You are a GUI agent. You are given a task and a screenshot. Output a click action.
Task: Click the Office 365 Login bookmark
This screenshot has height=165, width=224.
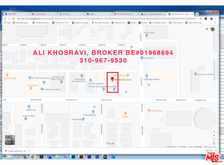[21, 22]
